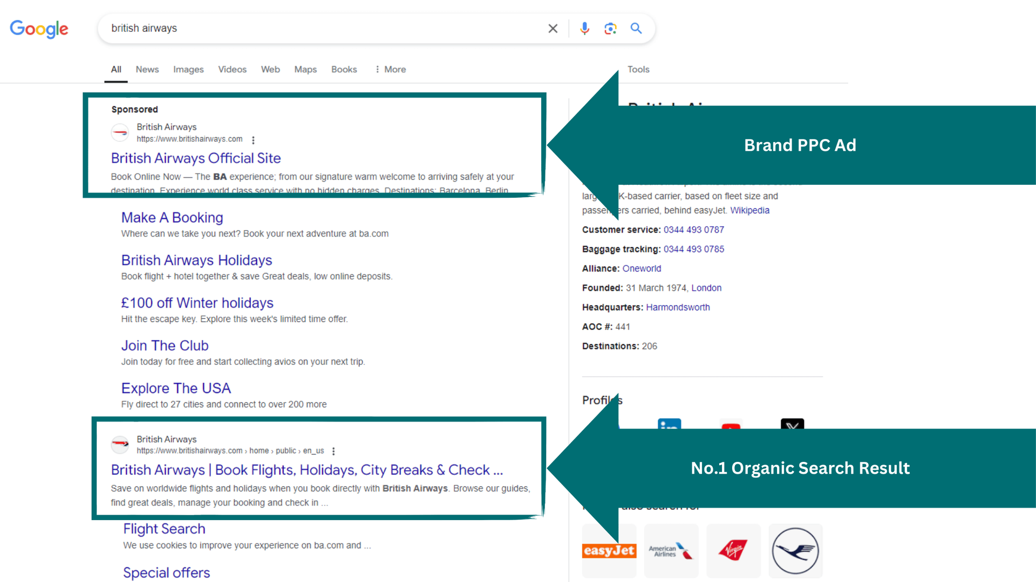Click the organic result breadcrumb URL with en_us
The width and height of the screenshot is (1036, 582).
(x=230, y=451)
